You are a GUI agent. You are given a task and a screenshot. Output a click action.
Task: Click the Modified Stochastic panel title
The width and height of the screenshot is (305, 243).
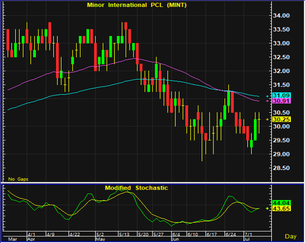[136, 188]
